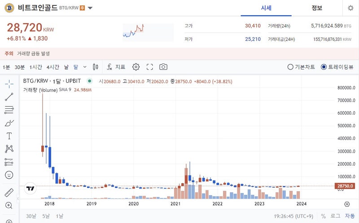Toggle fullscreen chart mode
The width and height of the screenshot is (359, 223).
149,67
